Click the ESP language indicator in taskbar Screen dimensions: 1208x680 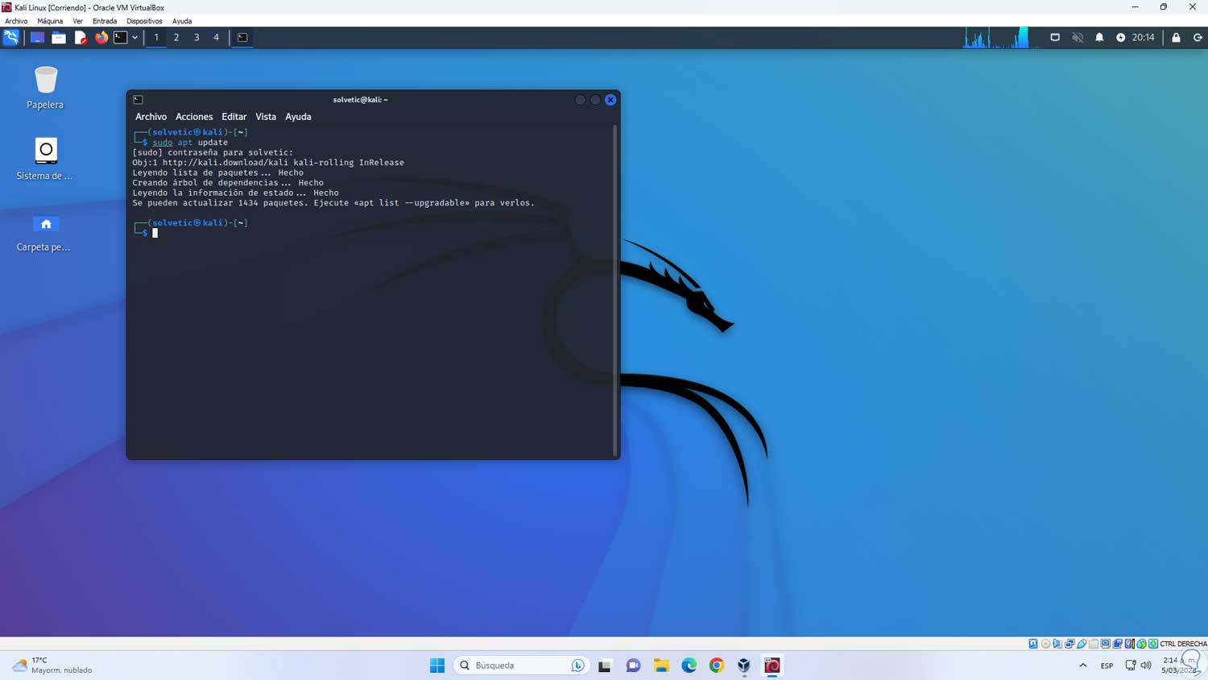tap(1107, 665)
